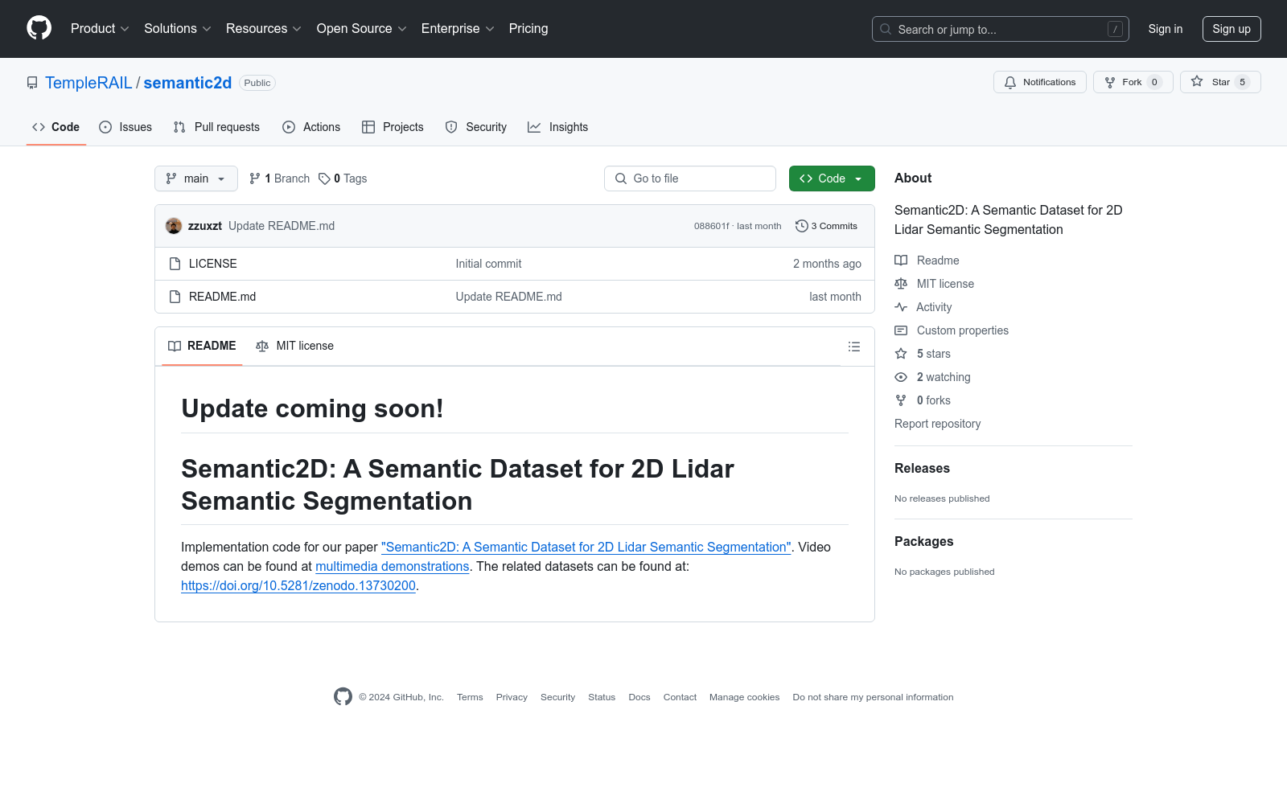The width and height of the screenshot is (1287, 804).
Task: Fork the repository
Action: tap(1133, 82)
